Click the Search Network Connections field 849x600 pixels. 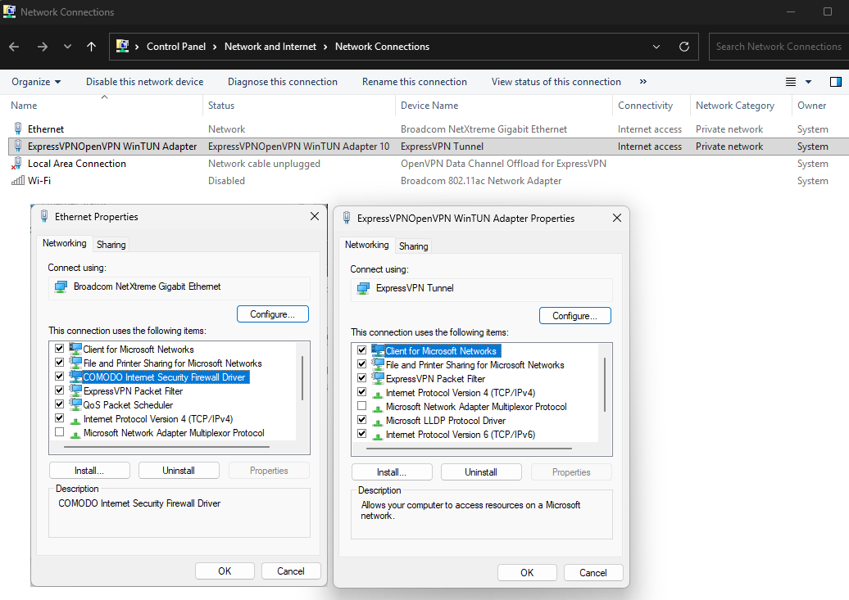[x=778, y=47]
